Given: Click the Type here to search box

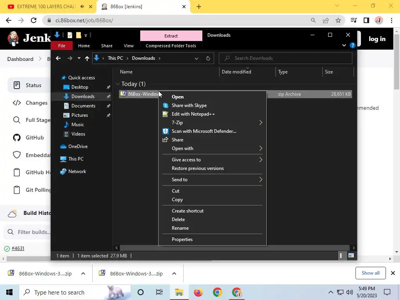Looking at the screenshot, I should pos(75,292).
